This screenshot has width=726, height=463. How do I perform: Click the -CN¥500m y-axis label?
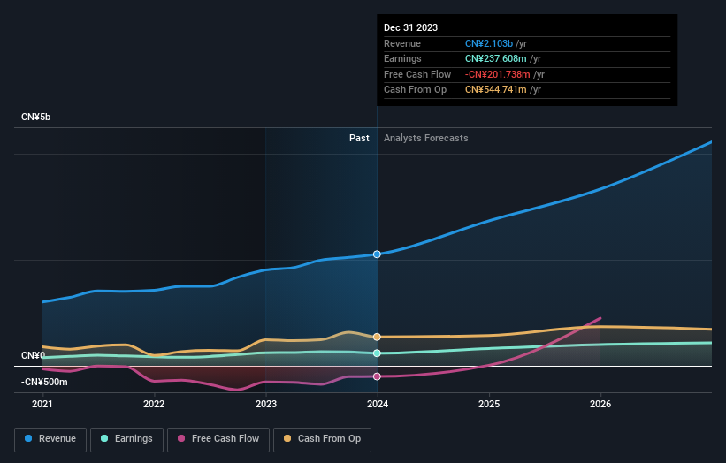pos(44,382)
